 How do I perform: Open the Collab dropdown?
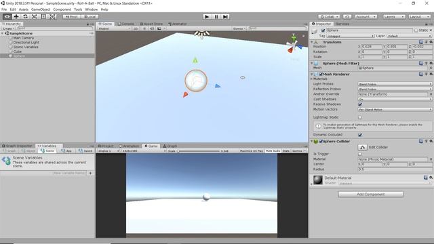tap(329, 16)
